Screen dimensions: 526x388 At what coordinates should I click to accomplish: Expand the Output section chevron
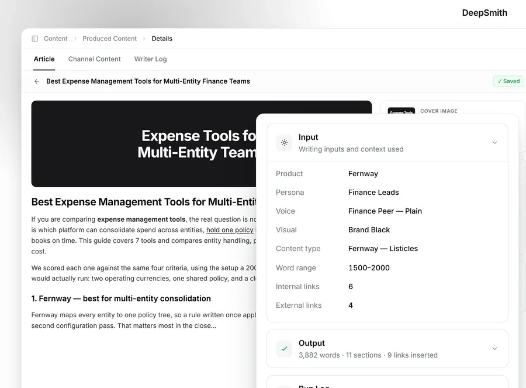(x=494, y=349)
